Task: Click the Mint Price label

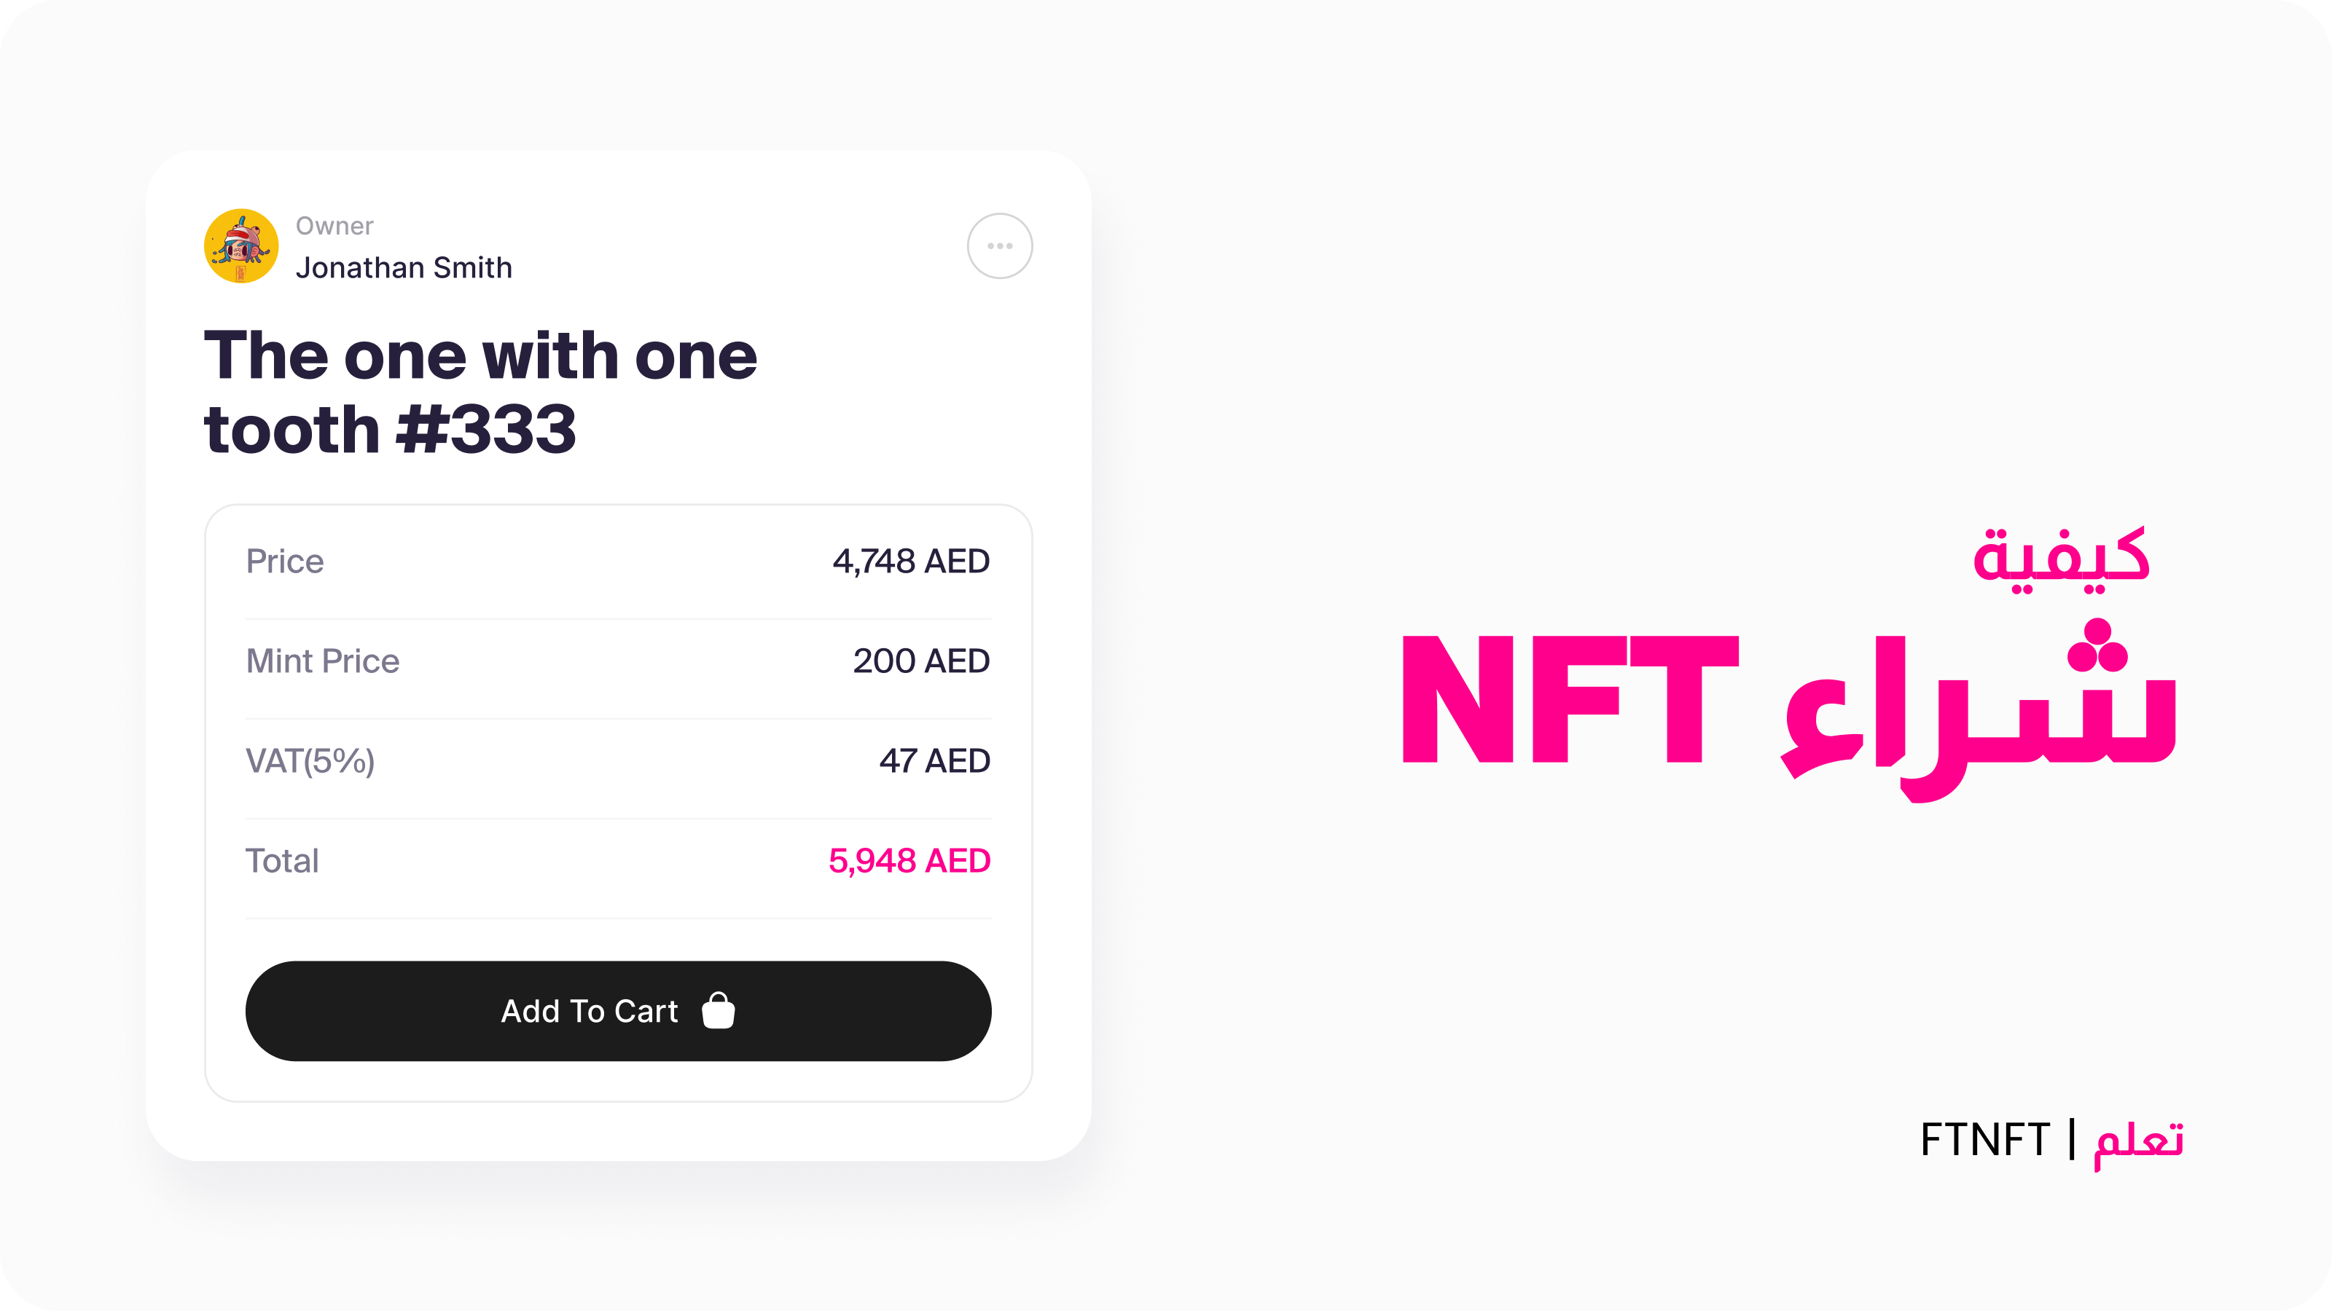Action: click(322, 661)
